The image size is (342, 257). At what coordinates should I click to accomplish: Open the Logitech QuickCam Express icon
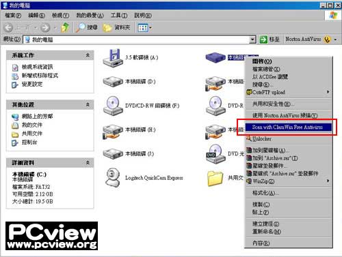[x=113, y=177]
